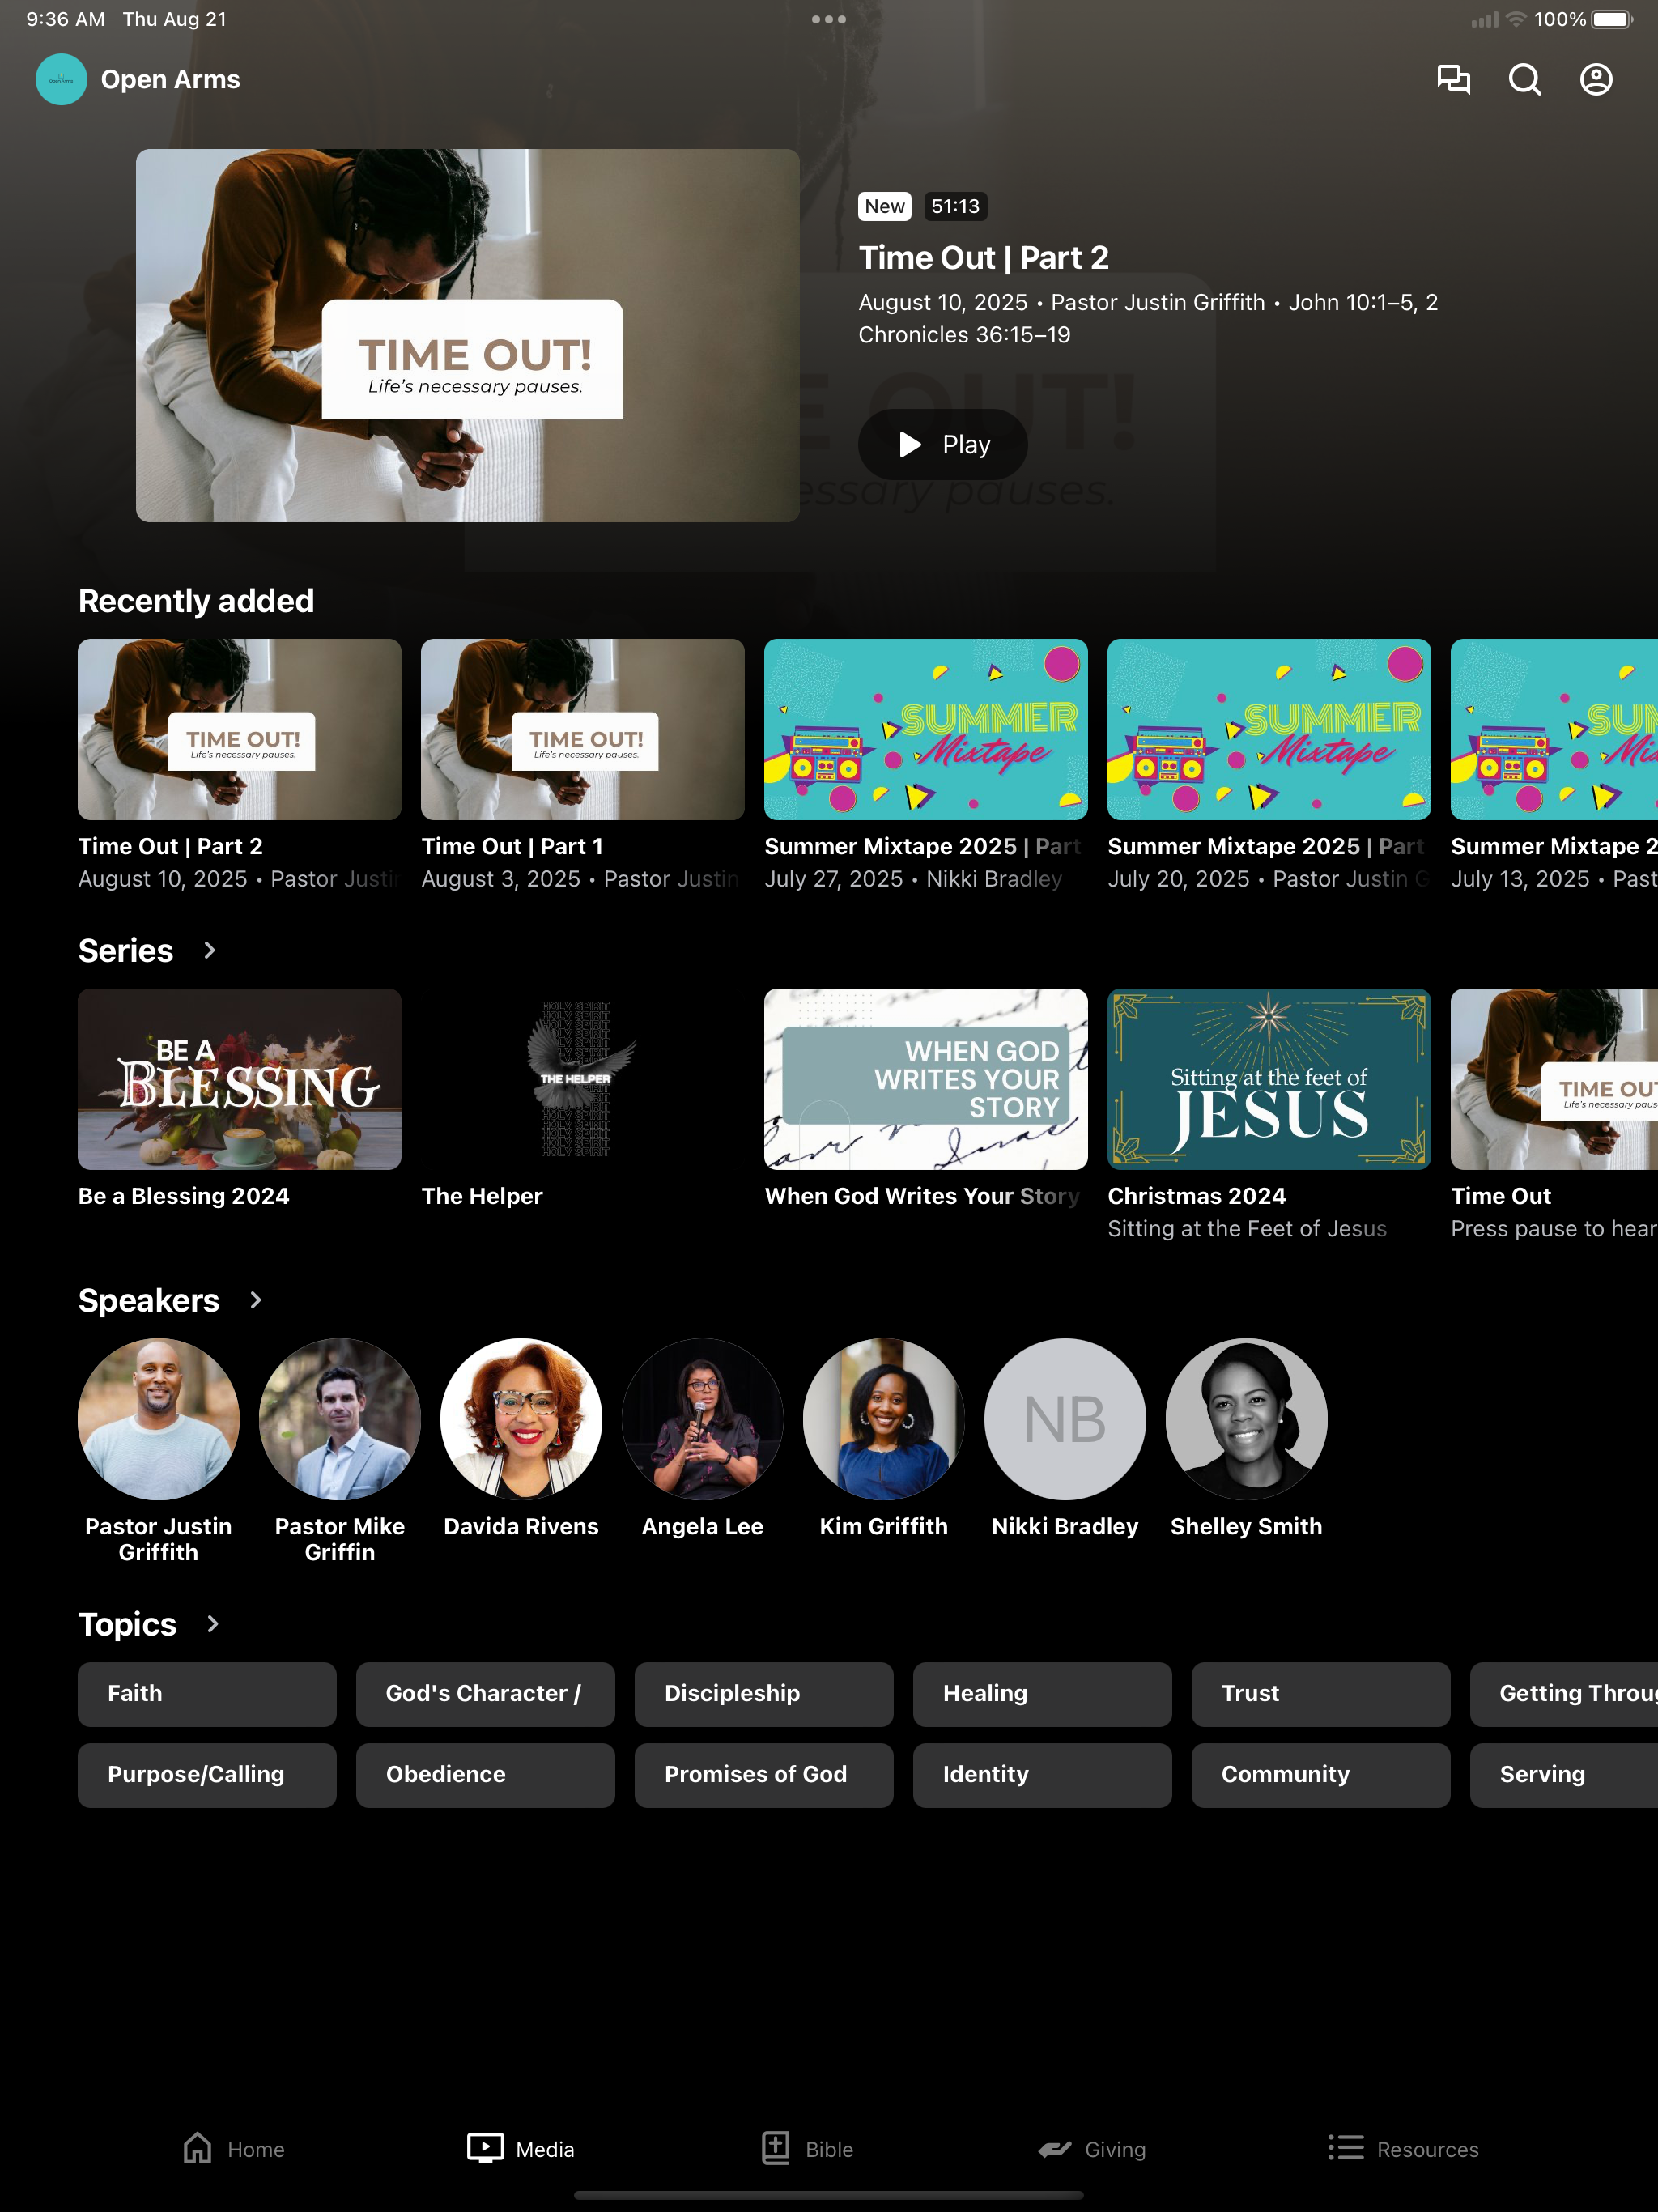Open Nikki Bradley's NB initials avatar
This screenshot has height=2212, width=1658.
(1065, 1419)
